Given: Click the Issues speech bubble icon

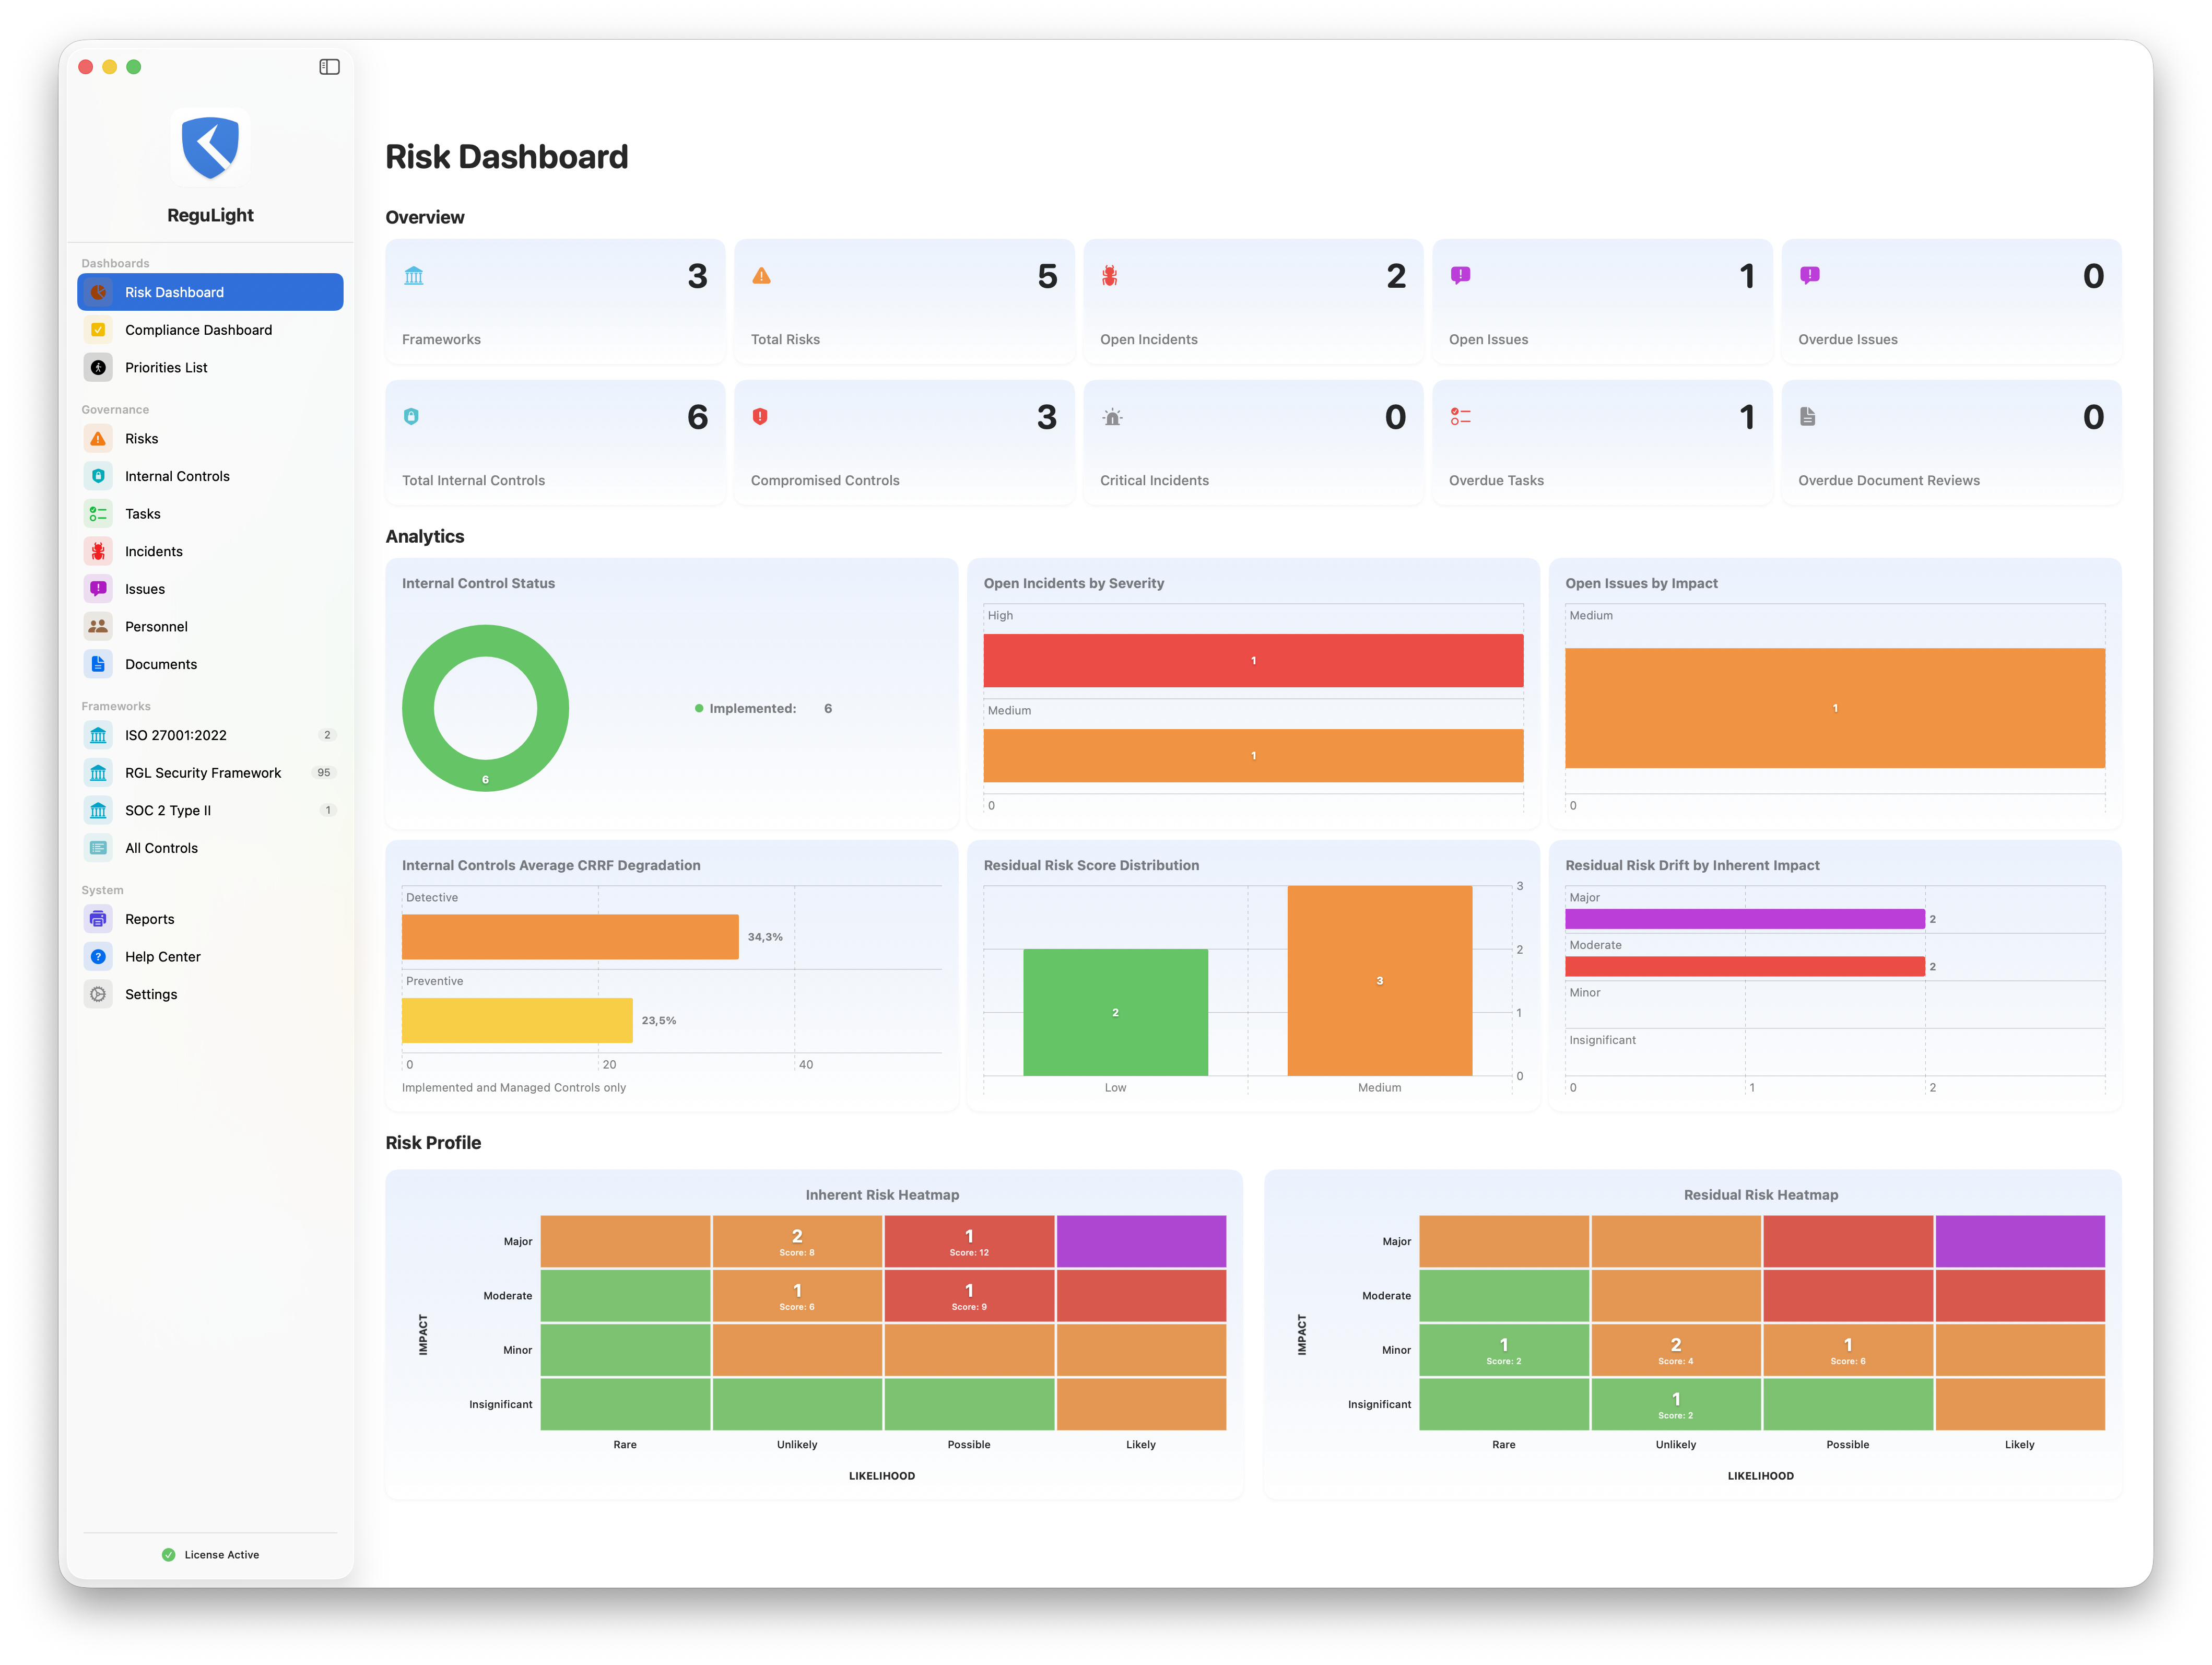Looking at the screenshot, I should [98, 589].
